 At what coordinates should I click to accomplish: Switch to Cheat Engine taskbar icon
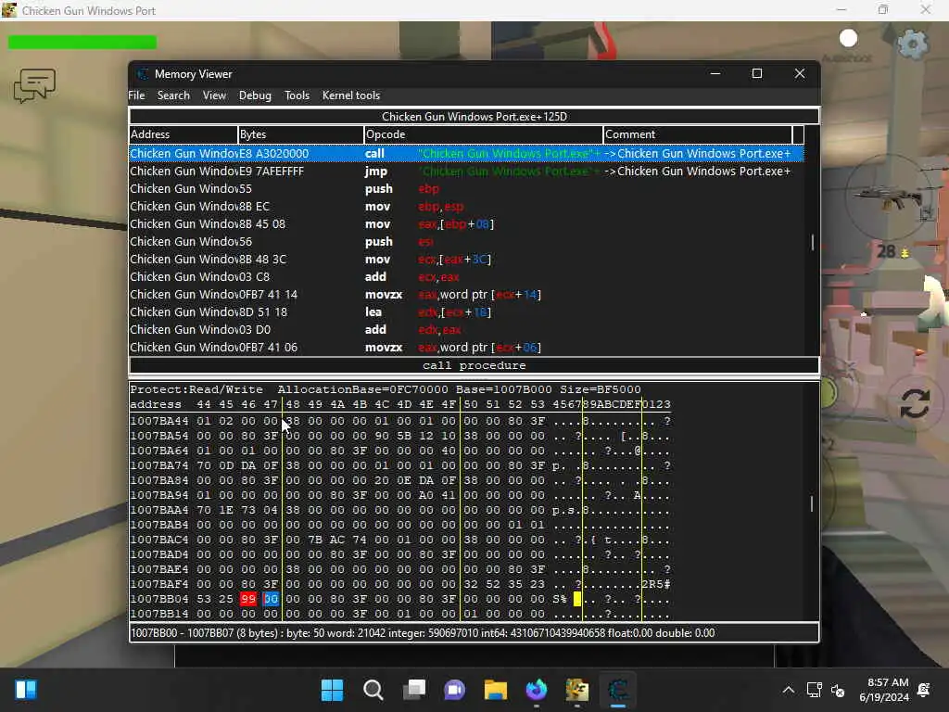pos(618,690)
